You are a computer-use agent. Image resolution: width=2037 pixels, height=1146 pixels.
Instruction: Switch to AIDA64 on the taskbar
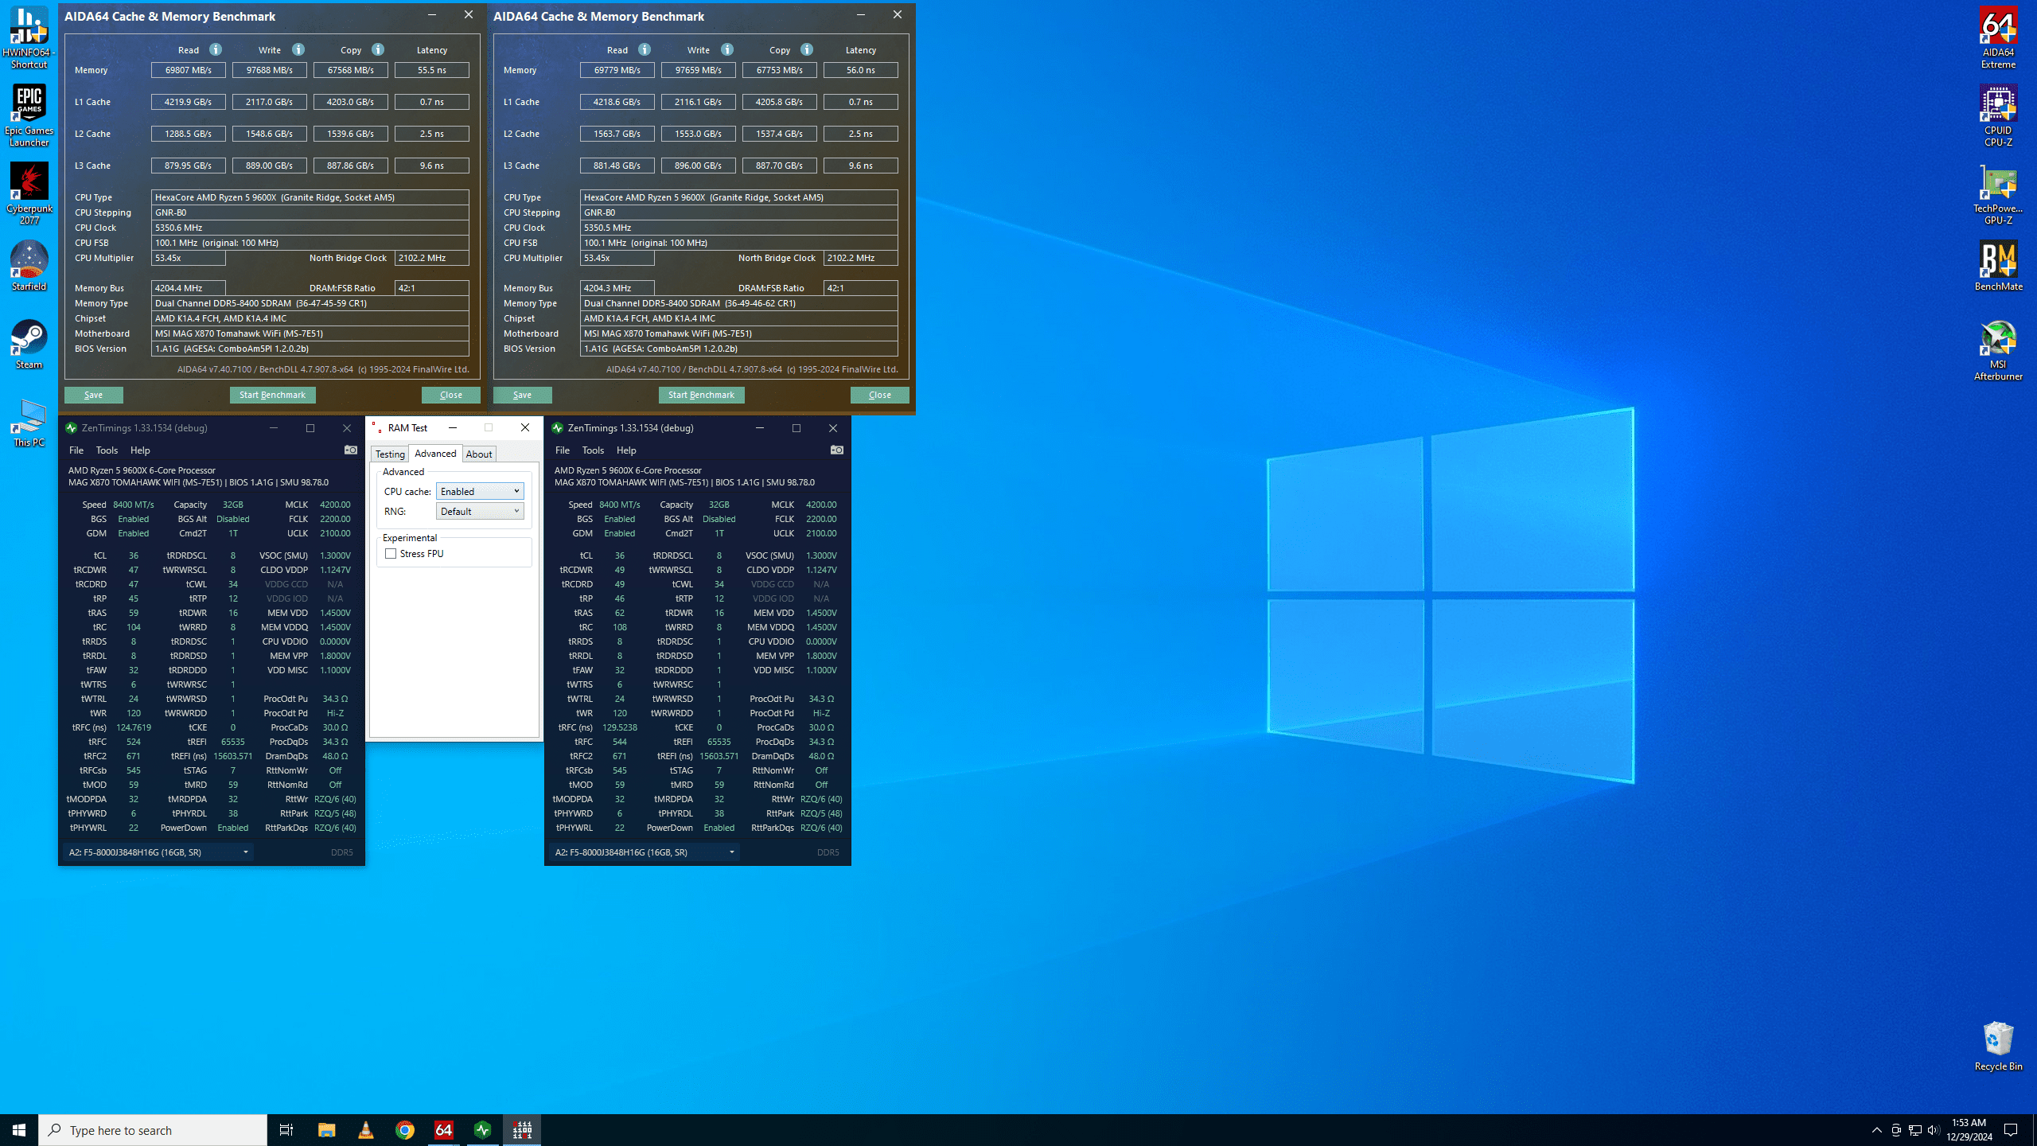tap(444, 1130)
